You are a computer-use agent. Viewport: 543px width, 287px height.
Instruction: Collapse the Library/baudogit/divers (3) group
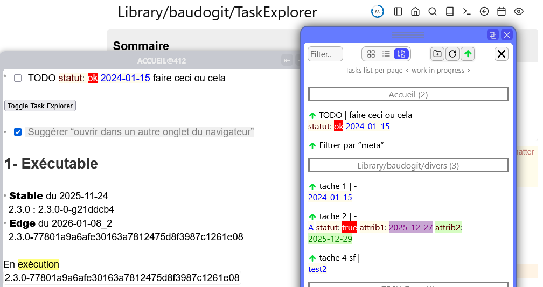pyautogui.click(x=408, y=166)
